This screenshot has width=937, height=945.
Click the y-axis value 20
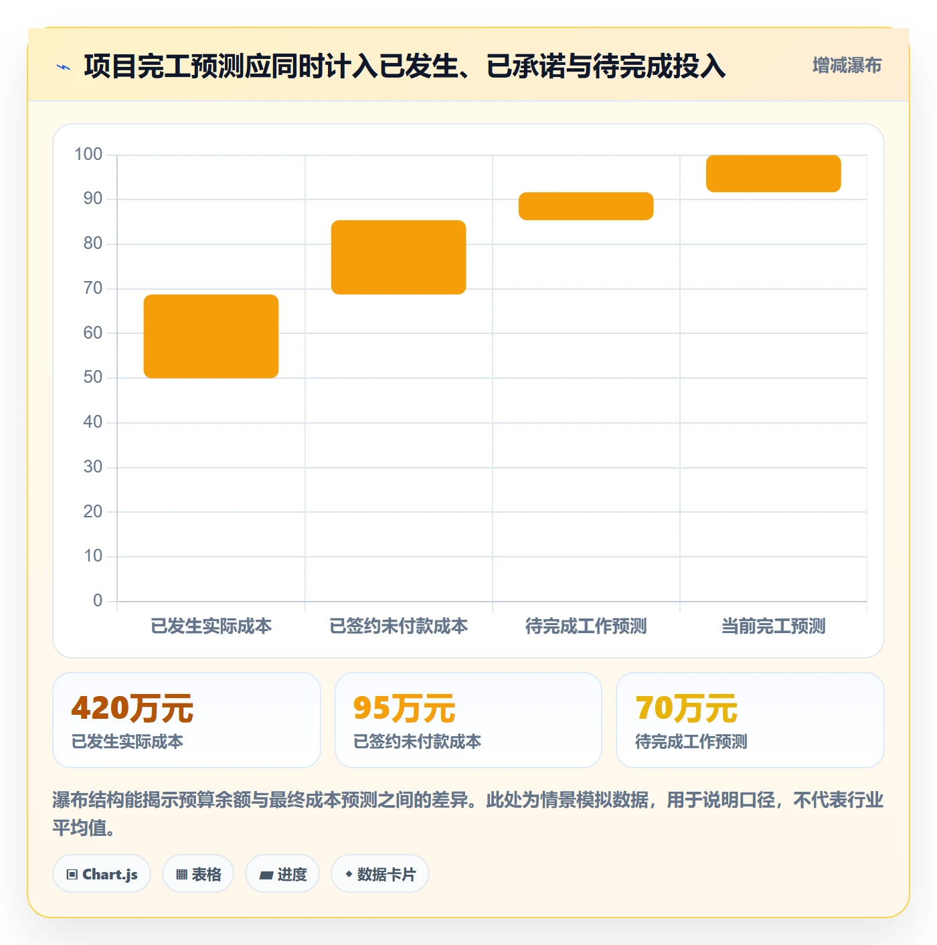coord(93,511)
